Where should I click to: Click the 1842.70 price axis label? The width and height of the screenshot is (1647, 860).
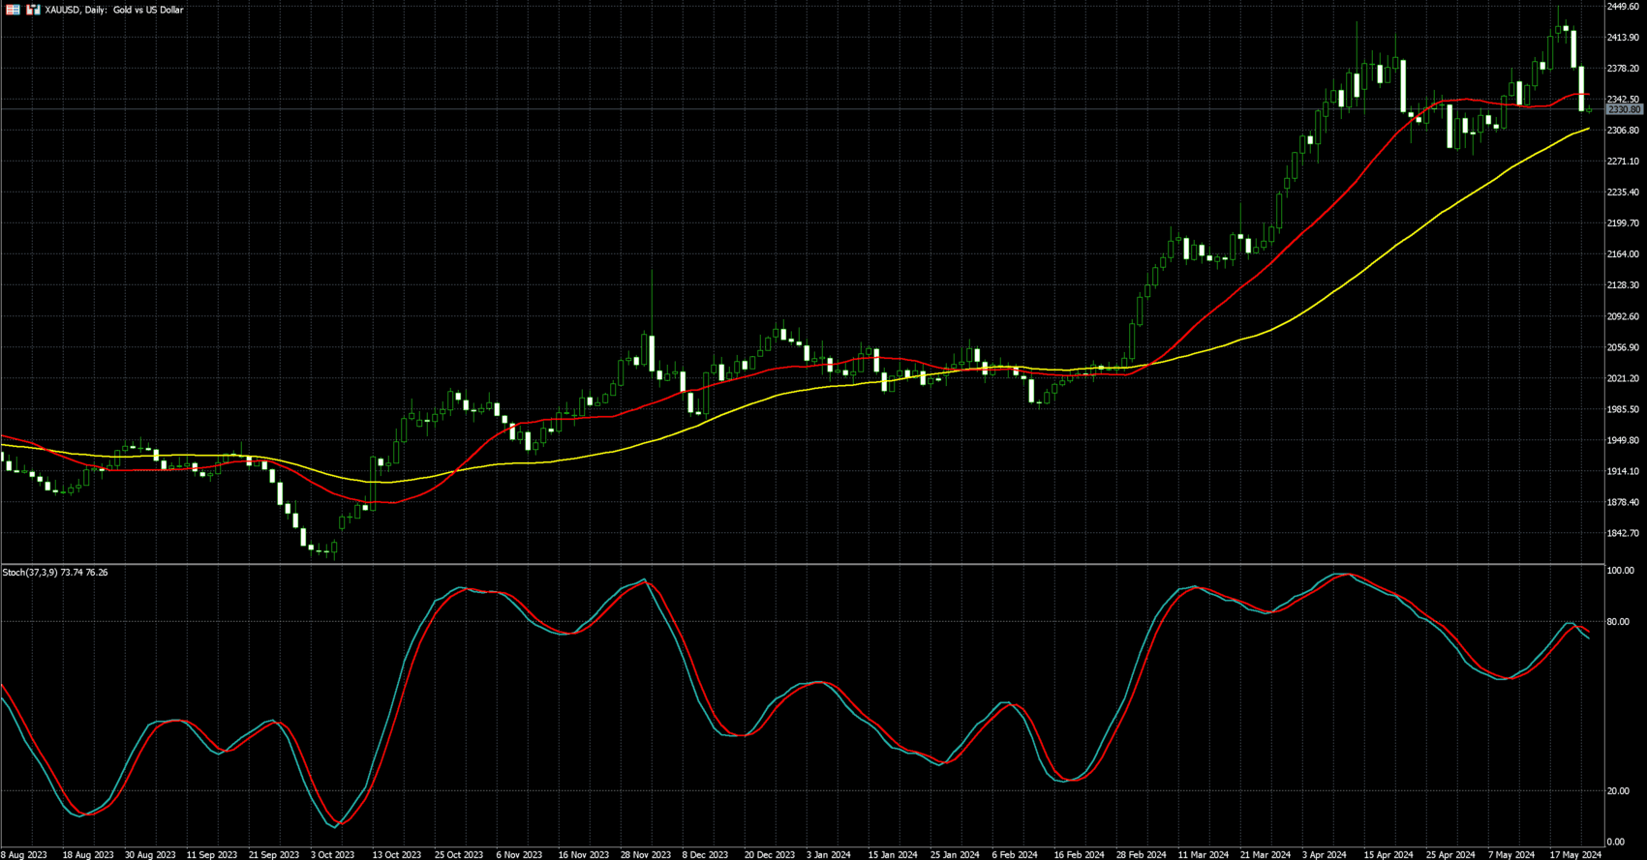[x=1623, y=533]
